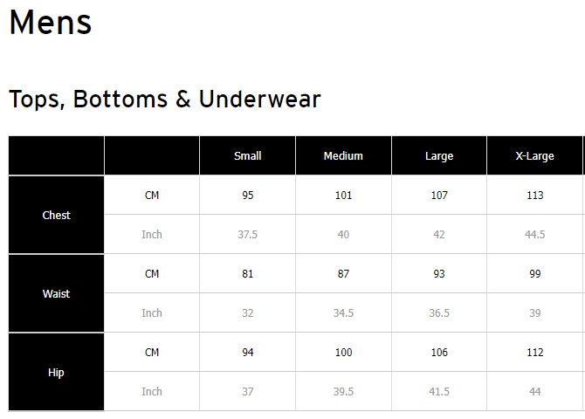Image resolution: width=585 pixels, height=419 pixels.
Task: Click the Hip row header
Action: tap(57, 372)
